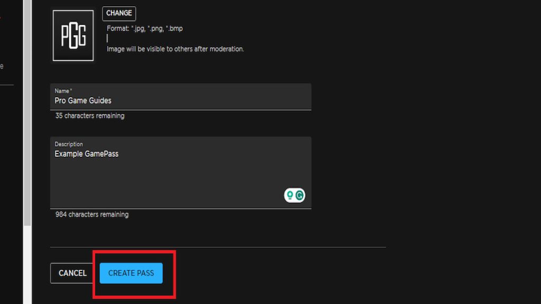The width and height of the screenshot is (541, 304).
Task: Click the horizontal divider above the buttons
Action: [218, 247]
